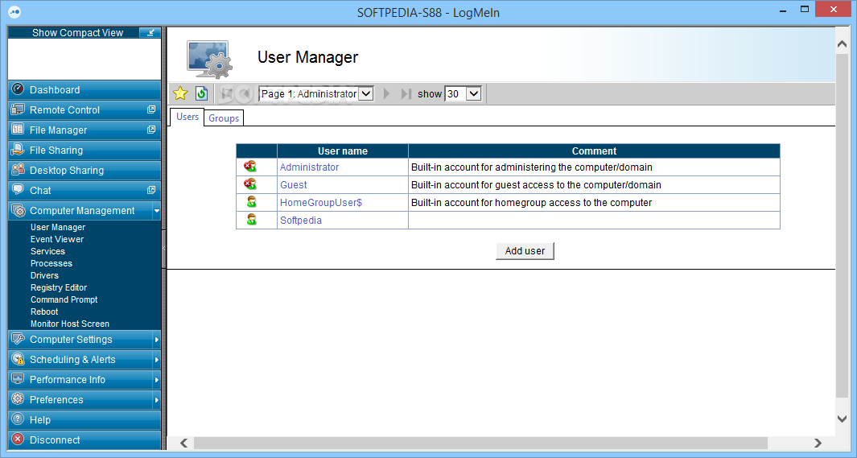Expand the Performance Info section arrow
857x458 pixels.
click(x=157, y=379)
